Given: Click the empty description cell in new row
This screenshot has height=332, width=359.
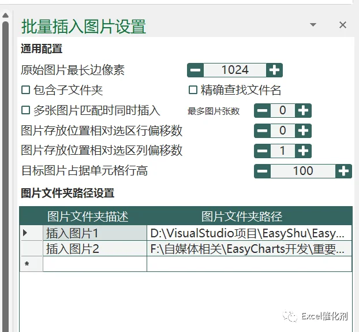Looking at the screenshot, I should [95, 264].
